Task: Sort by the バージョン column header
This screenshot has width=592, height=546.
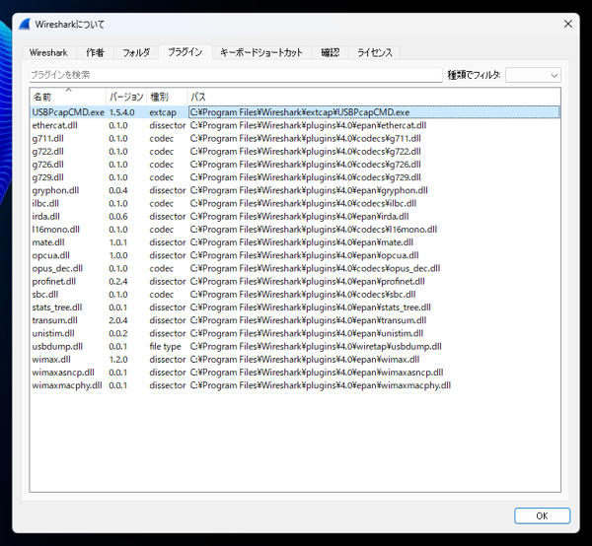Action: click(126, 97)
